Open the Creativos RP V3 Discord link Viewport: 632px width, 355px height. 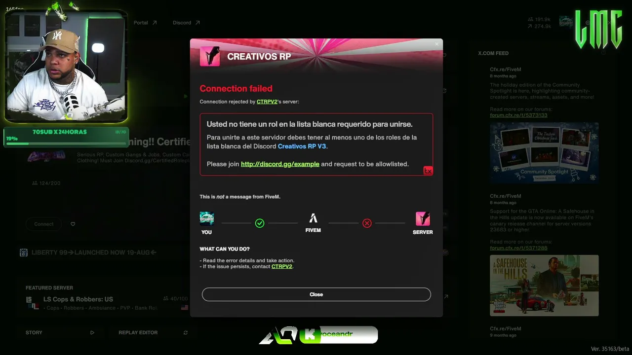(302, 146)
